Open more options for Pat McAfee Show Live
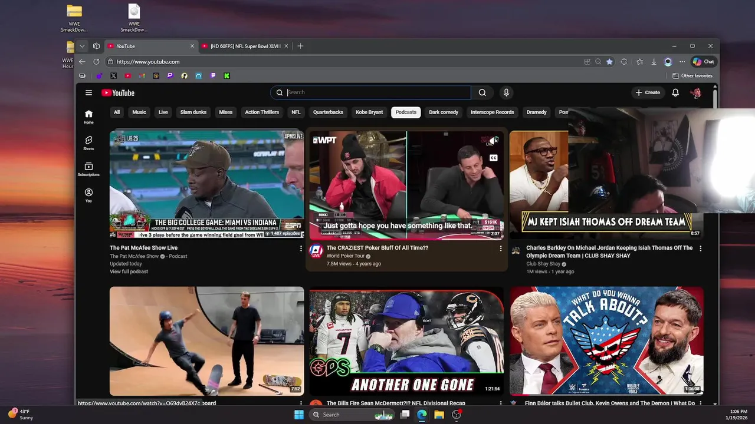The width and height of the screenshot is (755, 424). (x=301, y=249)
